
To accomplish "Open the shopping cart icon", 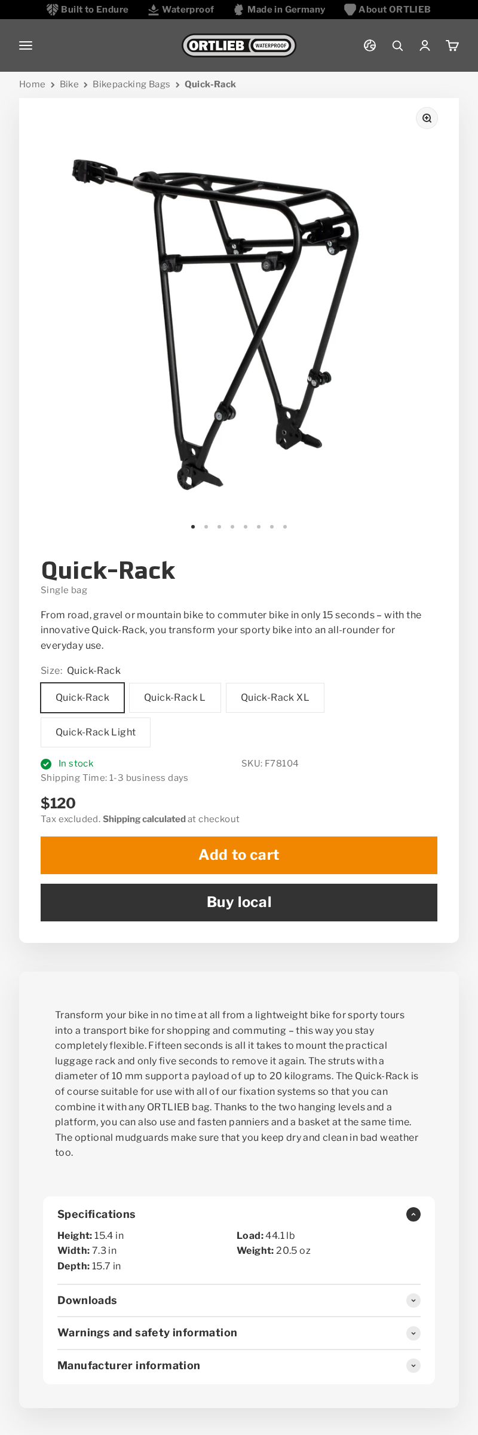I will tap(452, 45).
